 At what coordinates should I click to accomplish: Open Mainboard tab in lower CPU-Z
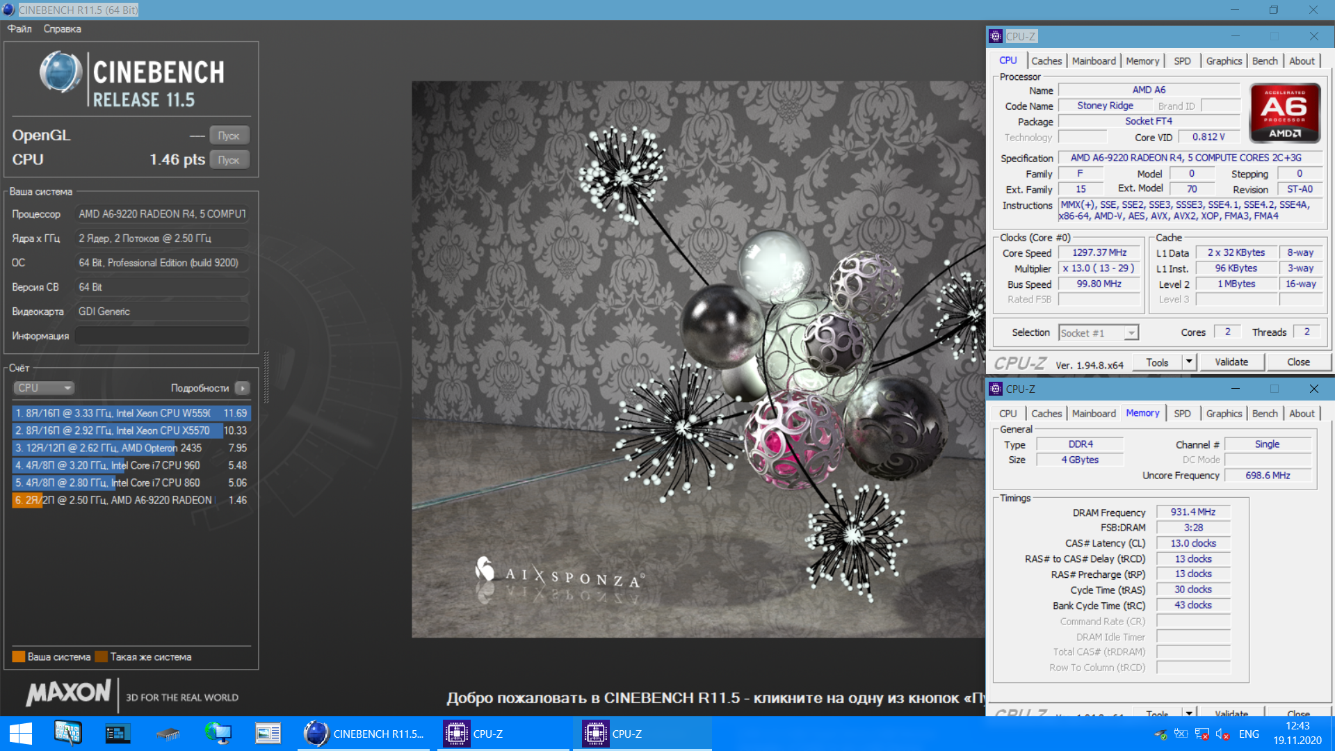point(1094,414)
